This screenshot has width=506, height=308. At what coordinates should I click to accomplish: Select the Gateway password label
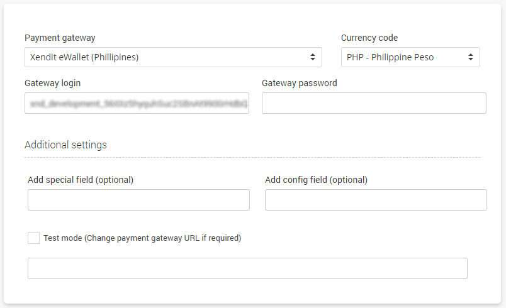coord(299,83)
